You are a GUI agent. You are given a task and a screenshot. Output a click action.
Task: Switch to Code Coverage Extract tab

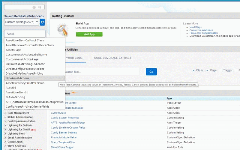(112, 58)
